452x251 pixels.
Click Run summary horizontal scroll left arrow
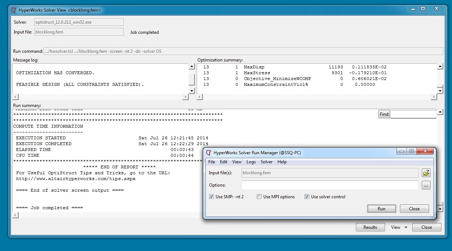pyautogui.click(x=16, y=215)
